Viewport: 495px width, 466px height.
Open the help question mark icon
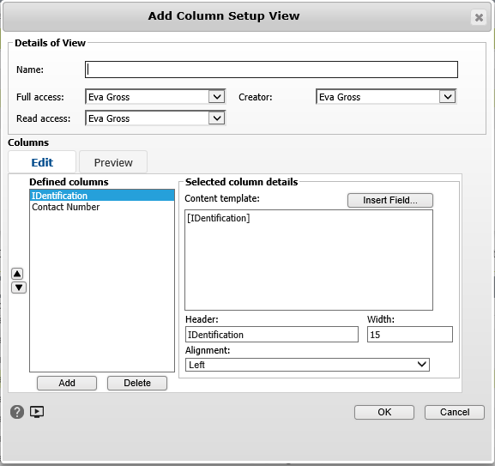point(17,412)
